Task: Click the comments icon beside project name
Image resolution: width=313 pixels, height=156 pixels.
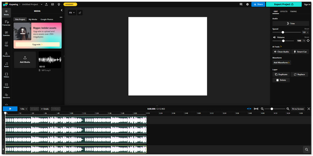Action: [x=52, y=4]
